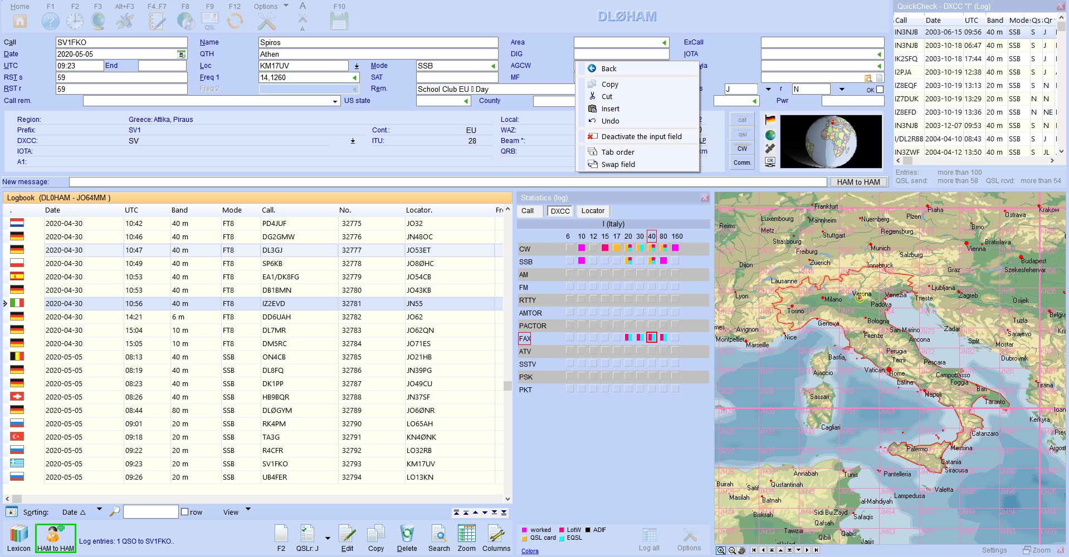The image size is (1069, 557).
Task: Click the F10 save disk icon
Action: 339,21
